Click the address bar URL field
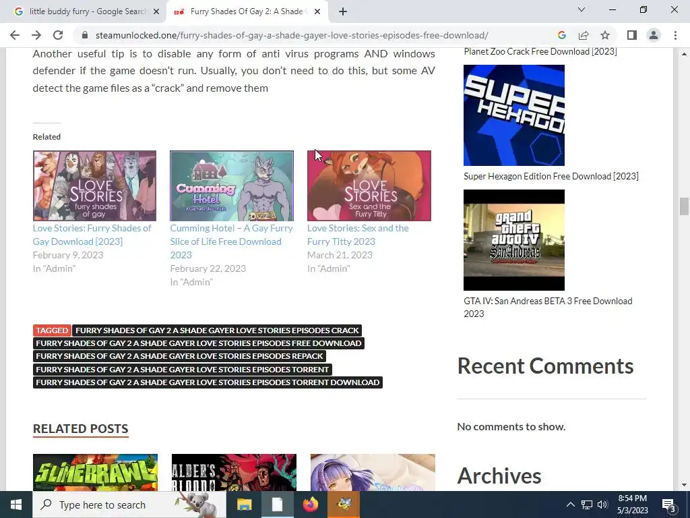Image resolution: width=690 pixels, height=518 pixels. pos(292,35)
